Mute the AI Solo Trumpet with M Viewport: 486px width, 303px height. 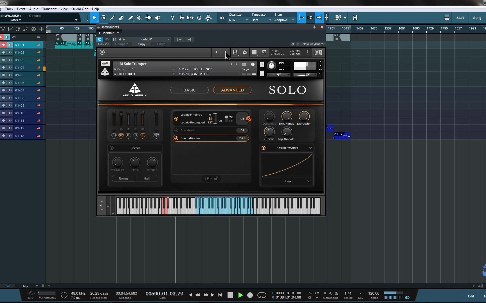(x=262, y=74)
